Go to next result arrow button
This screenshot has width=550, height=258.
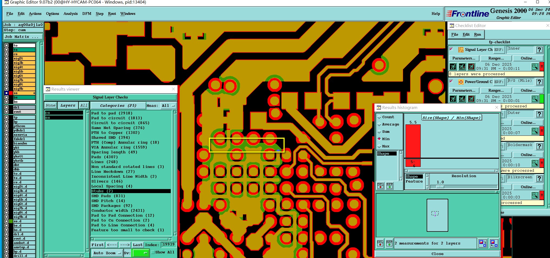[125, 245]
